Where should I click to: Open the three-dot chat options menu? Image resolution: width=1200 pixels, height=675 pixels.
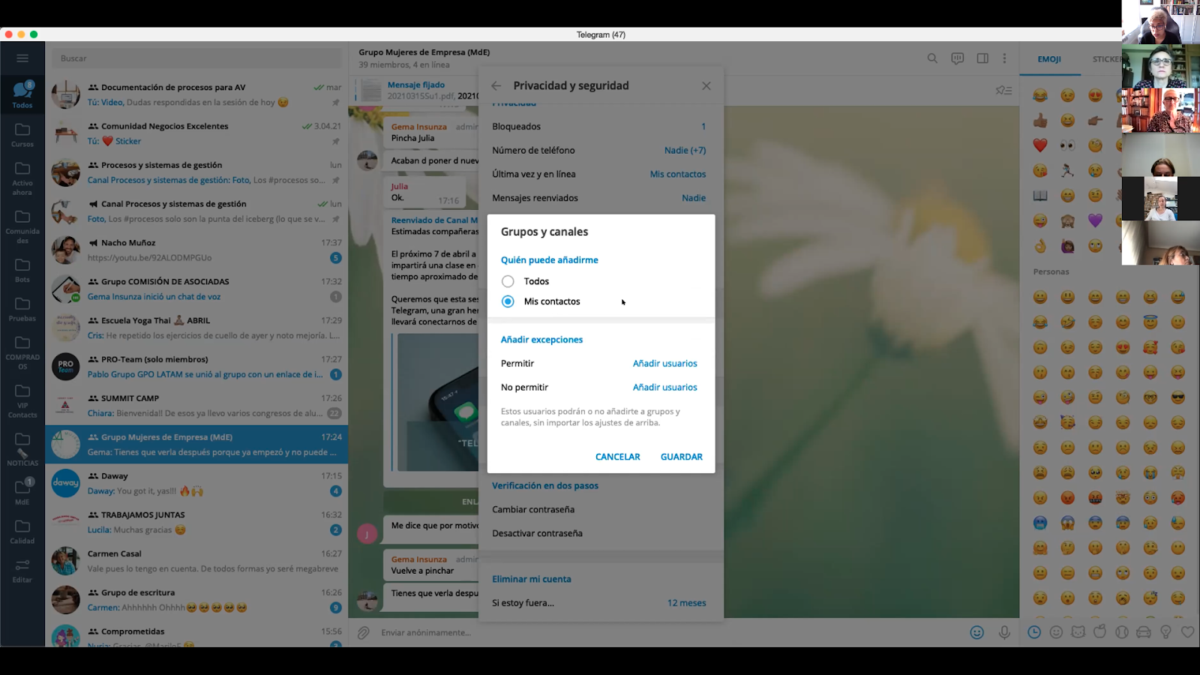point(1004,58)
